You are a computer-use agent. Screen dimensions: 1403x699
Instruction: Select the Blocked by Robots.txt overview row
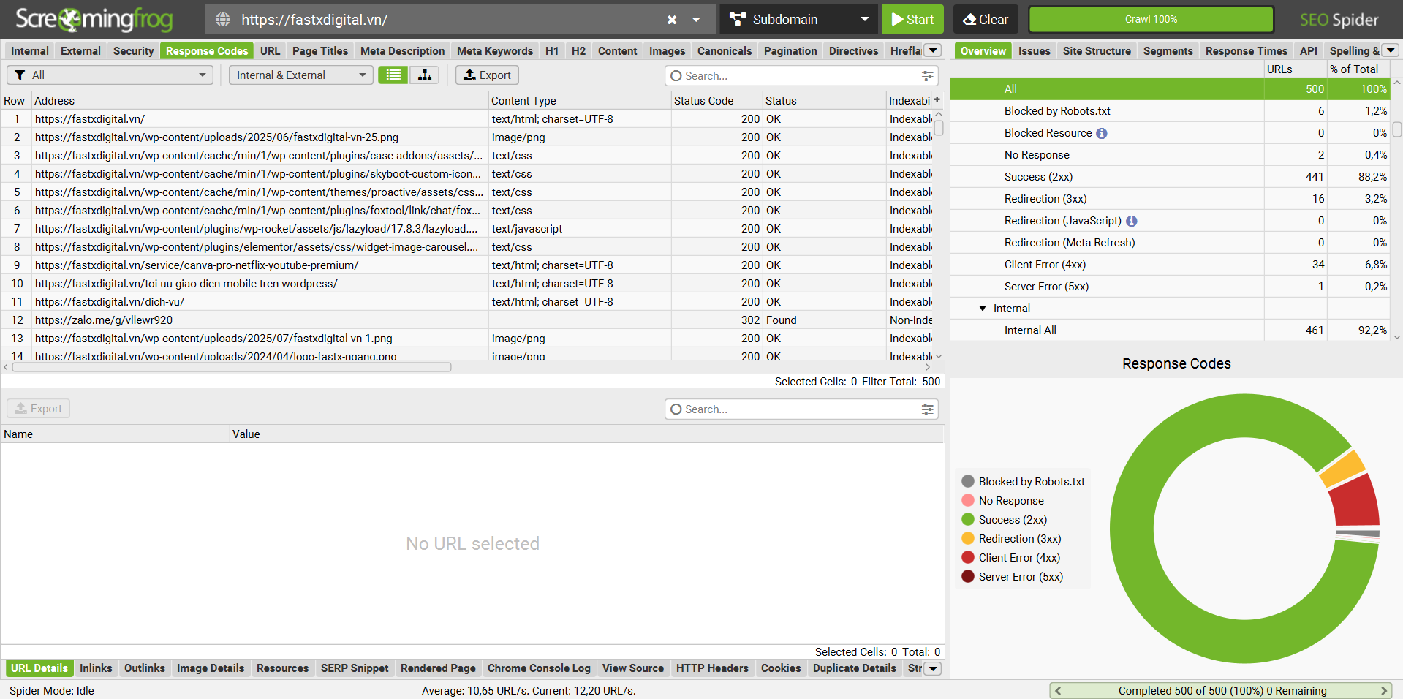[1170, 111]
